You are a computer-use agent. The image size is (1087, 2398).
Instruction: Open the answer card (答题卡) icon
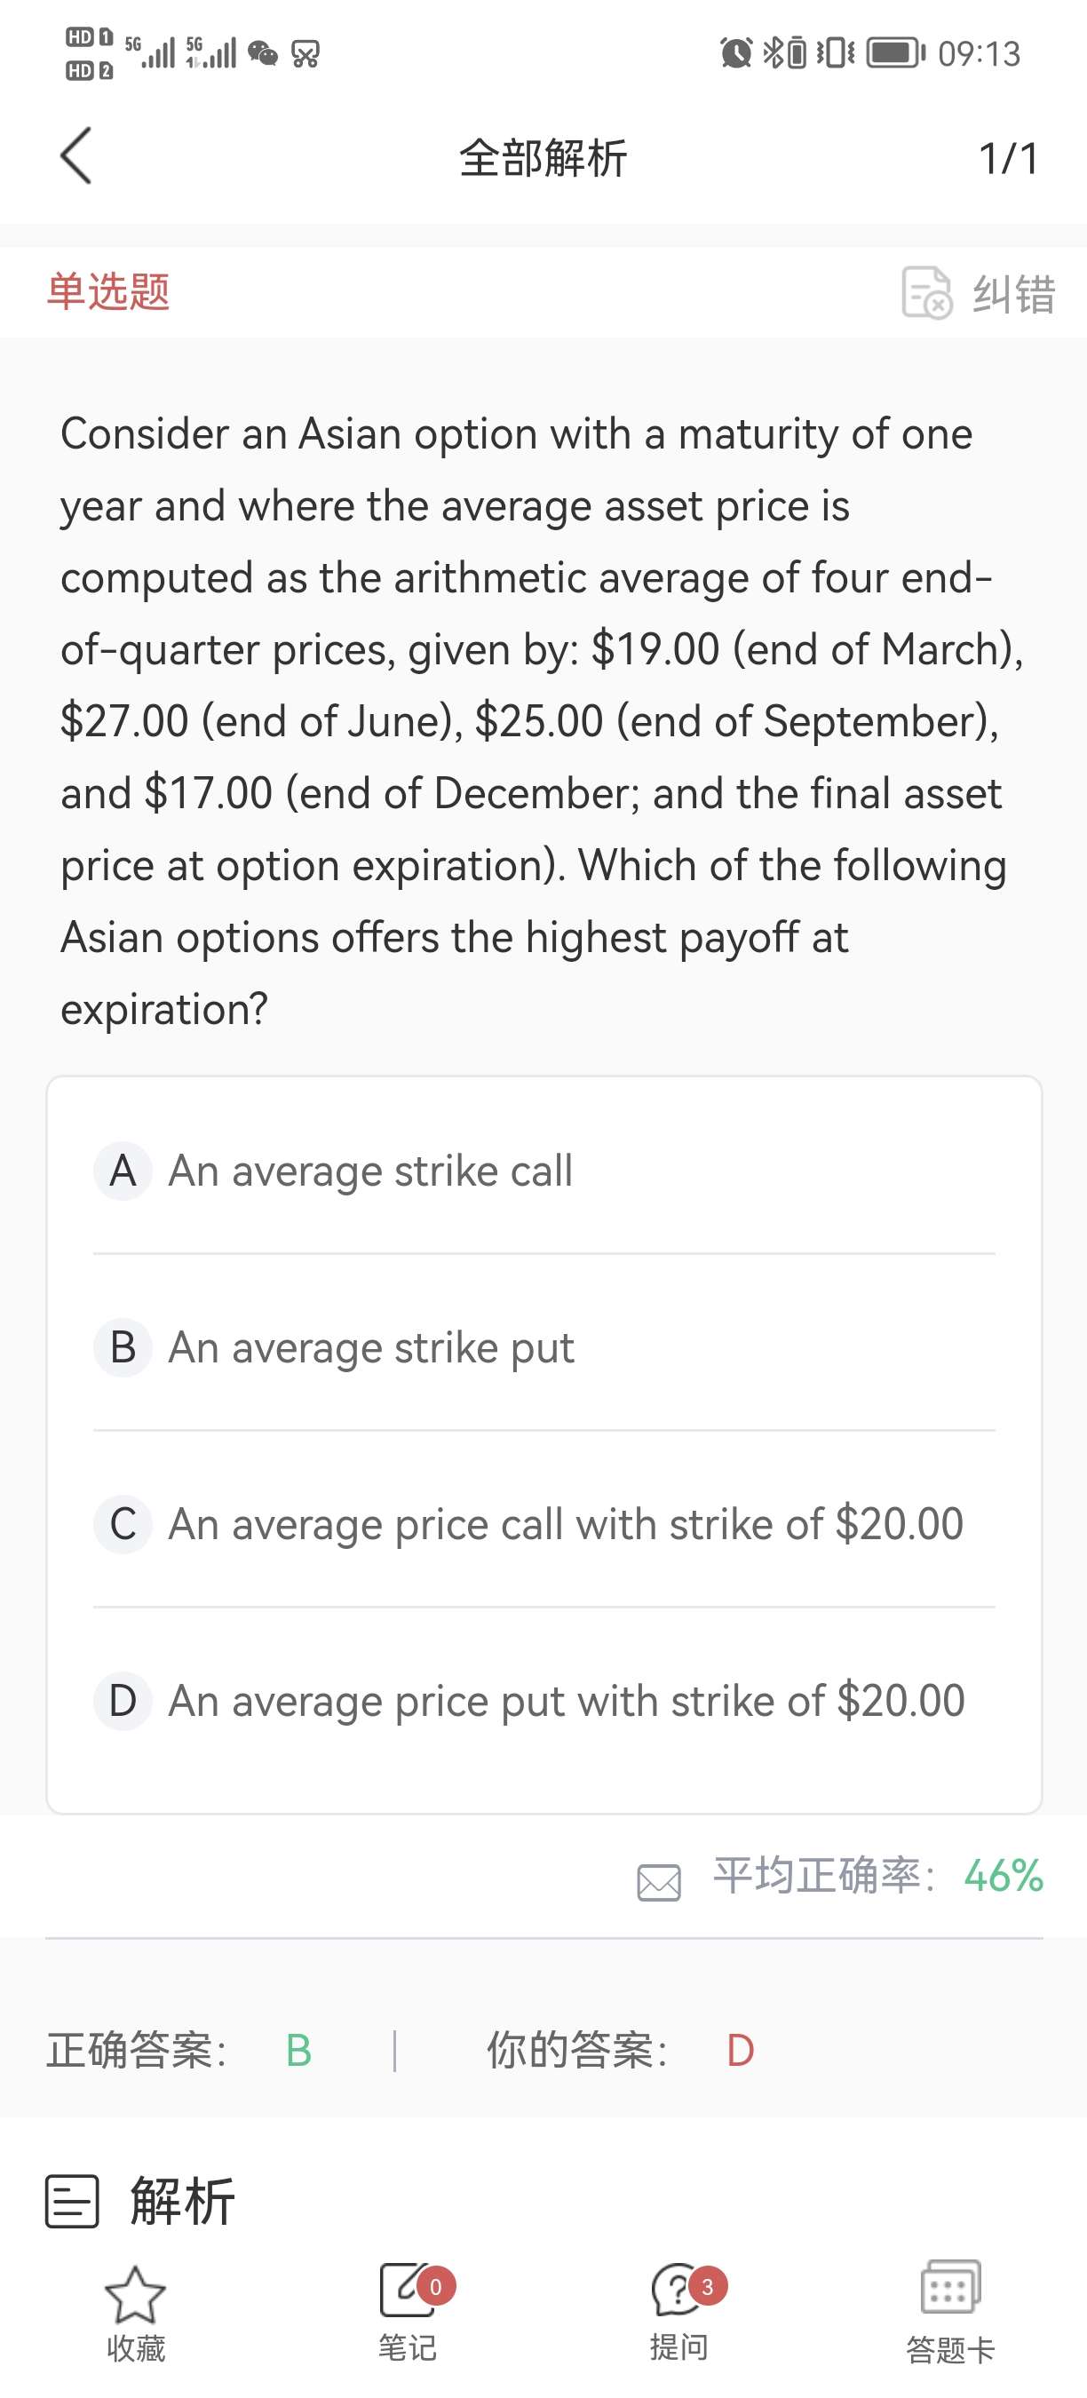click(950, 2288)
